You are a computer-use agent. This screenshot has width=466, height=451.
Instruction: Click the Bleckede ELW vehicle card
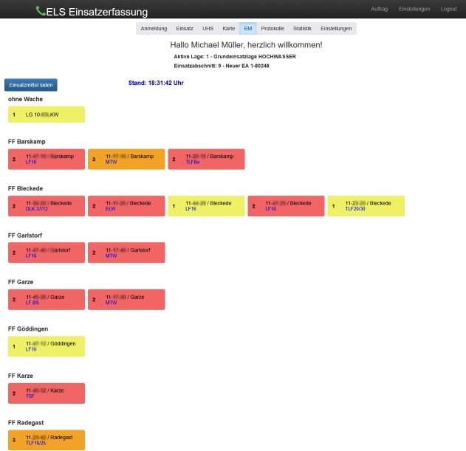pos(126,206)
